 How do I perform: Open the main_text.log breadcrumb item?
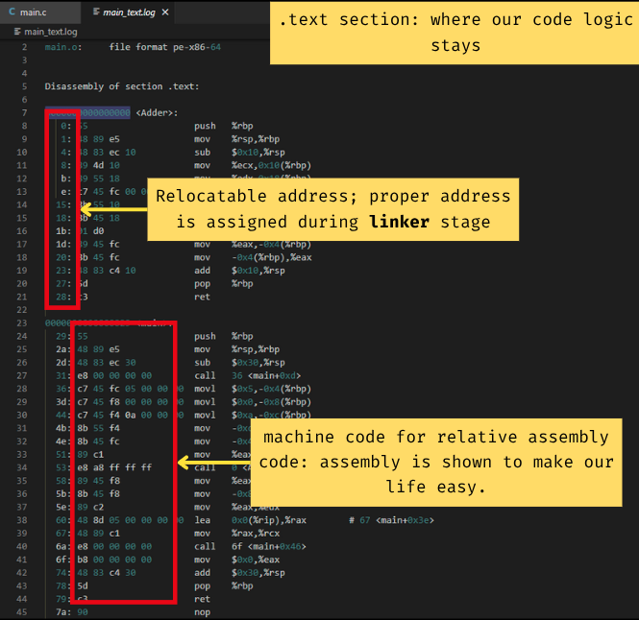(51, 32)
